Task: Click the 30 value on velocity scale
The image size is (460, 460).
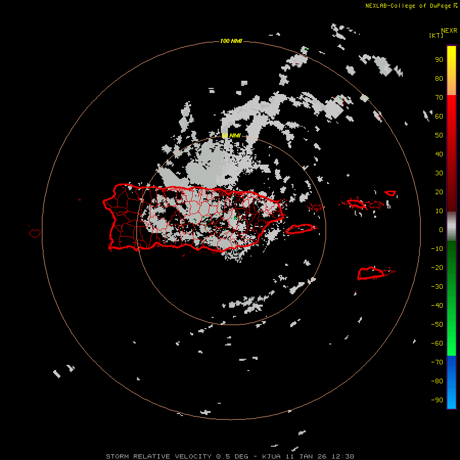Action: click(x=439, y=173)
